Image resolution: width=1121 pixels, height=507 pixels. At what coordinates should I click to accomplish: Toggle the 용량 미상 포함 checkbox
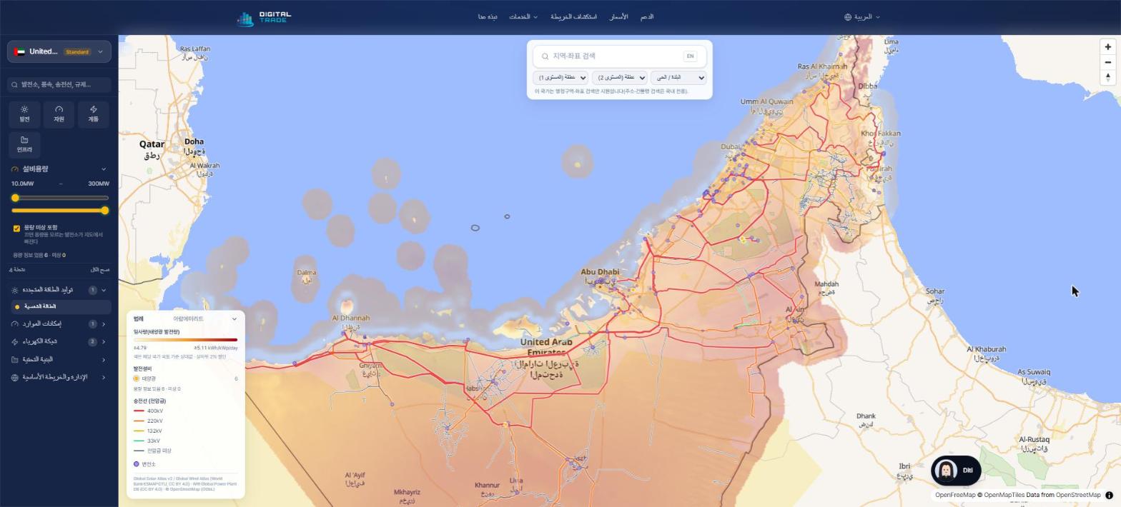[x=16, y=229]
